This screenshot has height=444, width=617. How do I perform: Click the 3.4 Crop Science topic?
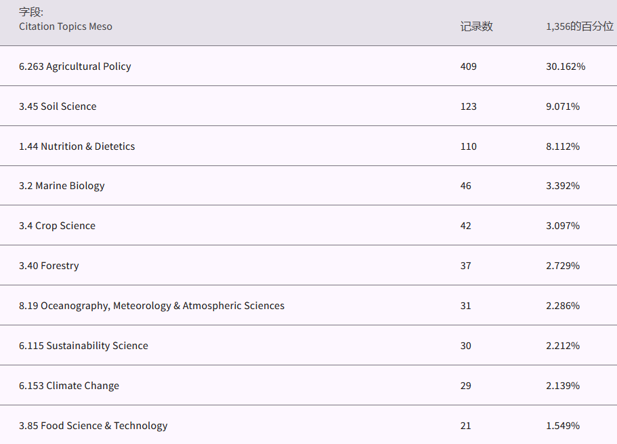pyautogui.click(x=57, y=226)
